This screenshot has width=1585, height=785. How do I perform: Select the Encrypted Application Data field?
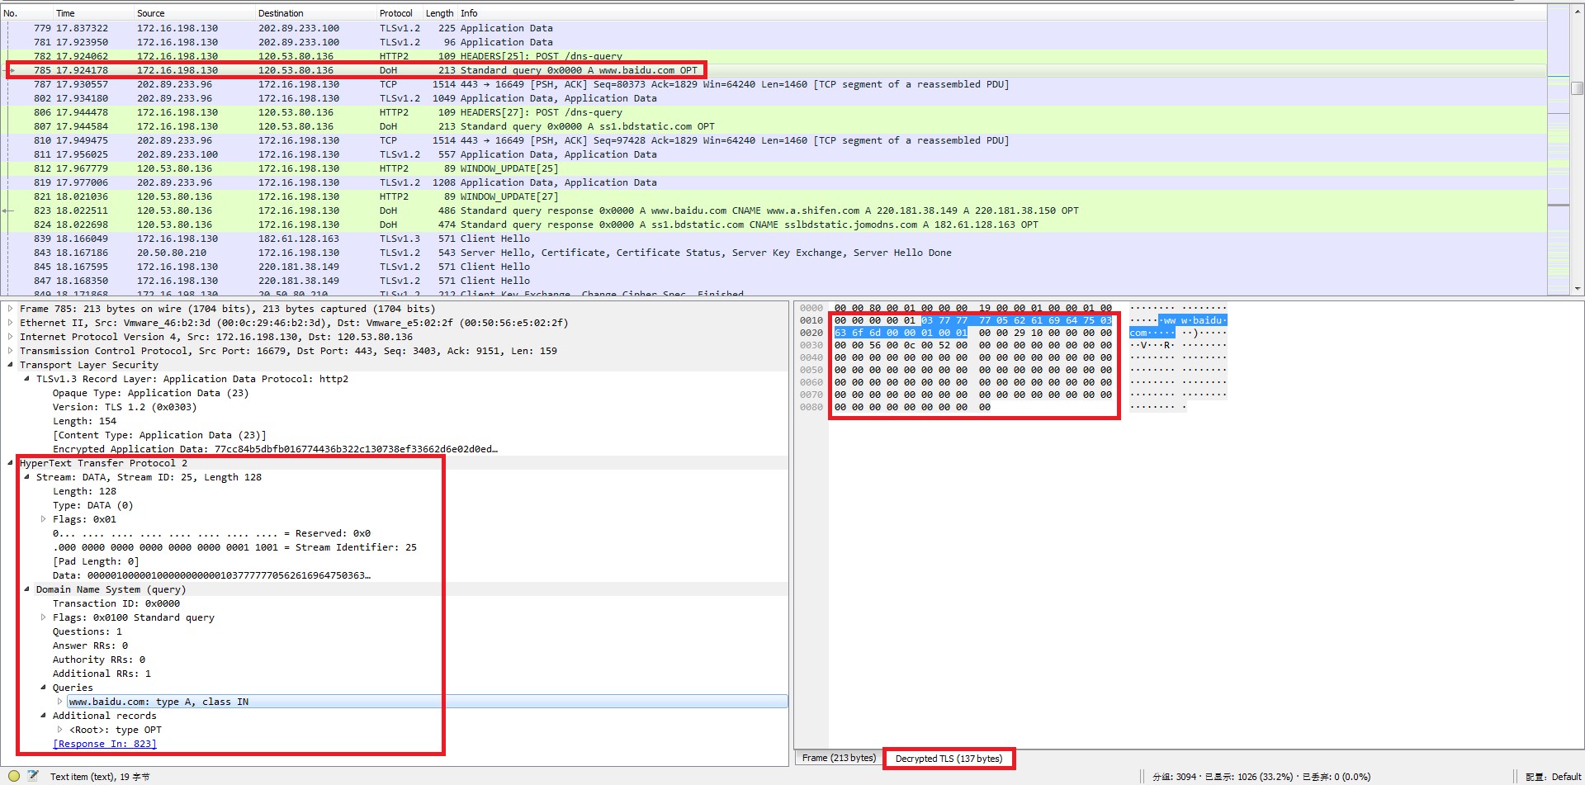[x=275, y=449]
